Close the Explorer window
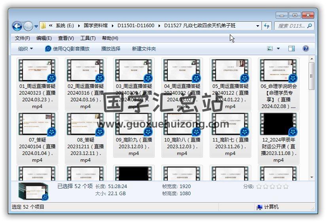This screenshot has width=326, height=222. pyautogui.click(x=308, y=15)
